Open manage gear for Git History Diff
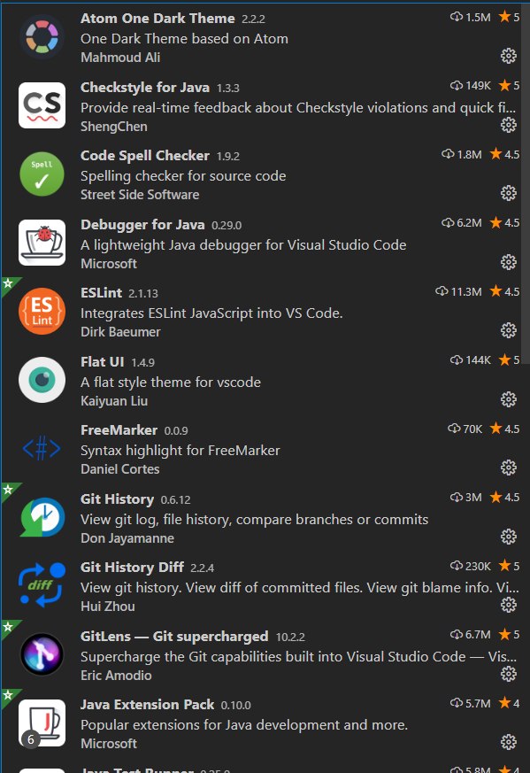The height and width of the screenshot is (773, 530). click(509, 605)
